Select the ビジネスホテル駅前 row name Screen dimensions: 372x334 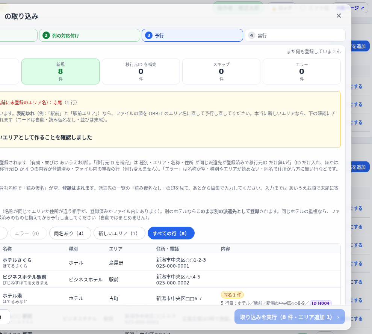point(24,277)
